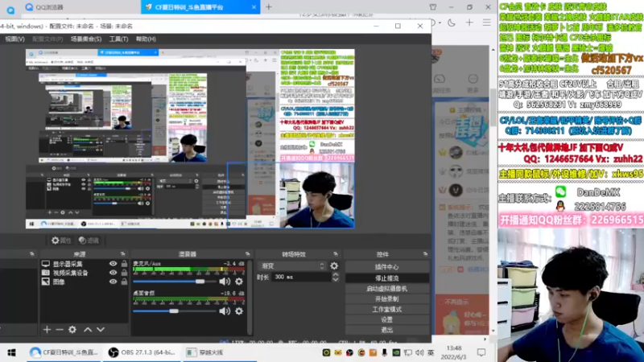Image resolution: width=644 pixels, height=362 pixels.
Task: Open the 视图(V) menu in OBS
Action: coord(14,39)
